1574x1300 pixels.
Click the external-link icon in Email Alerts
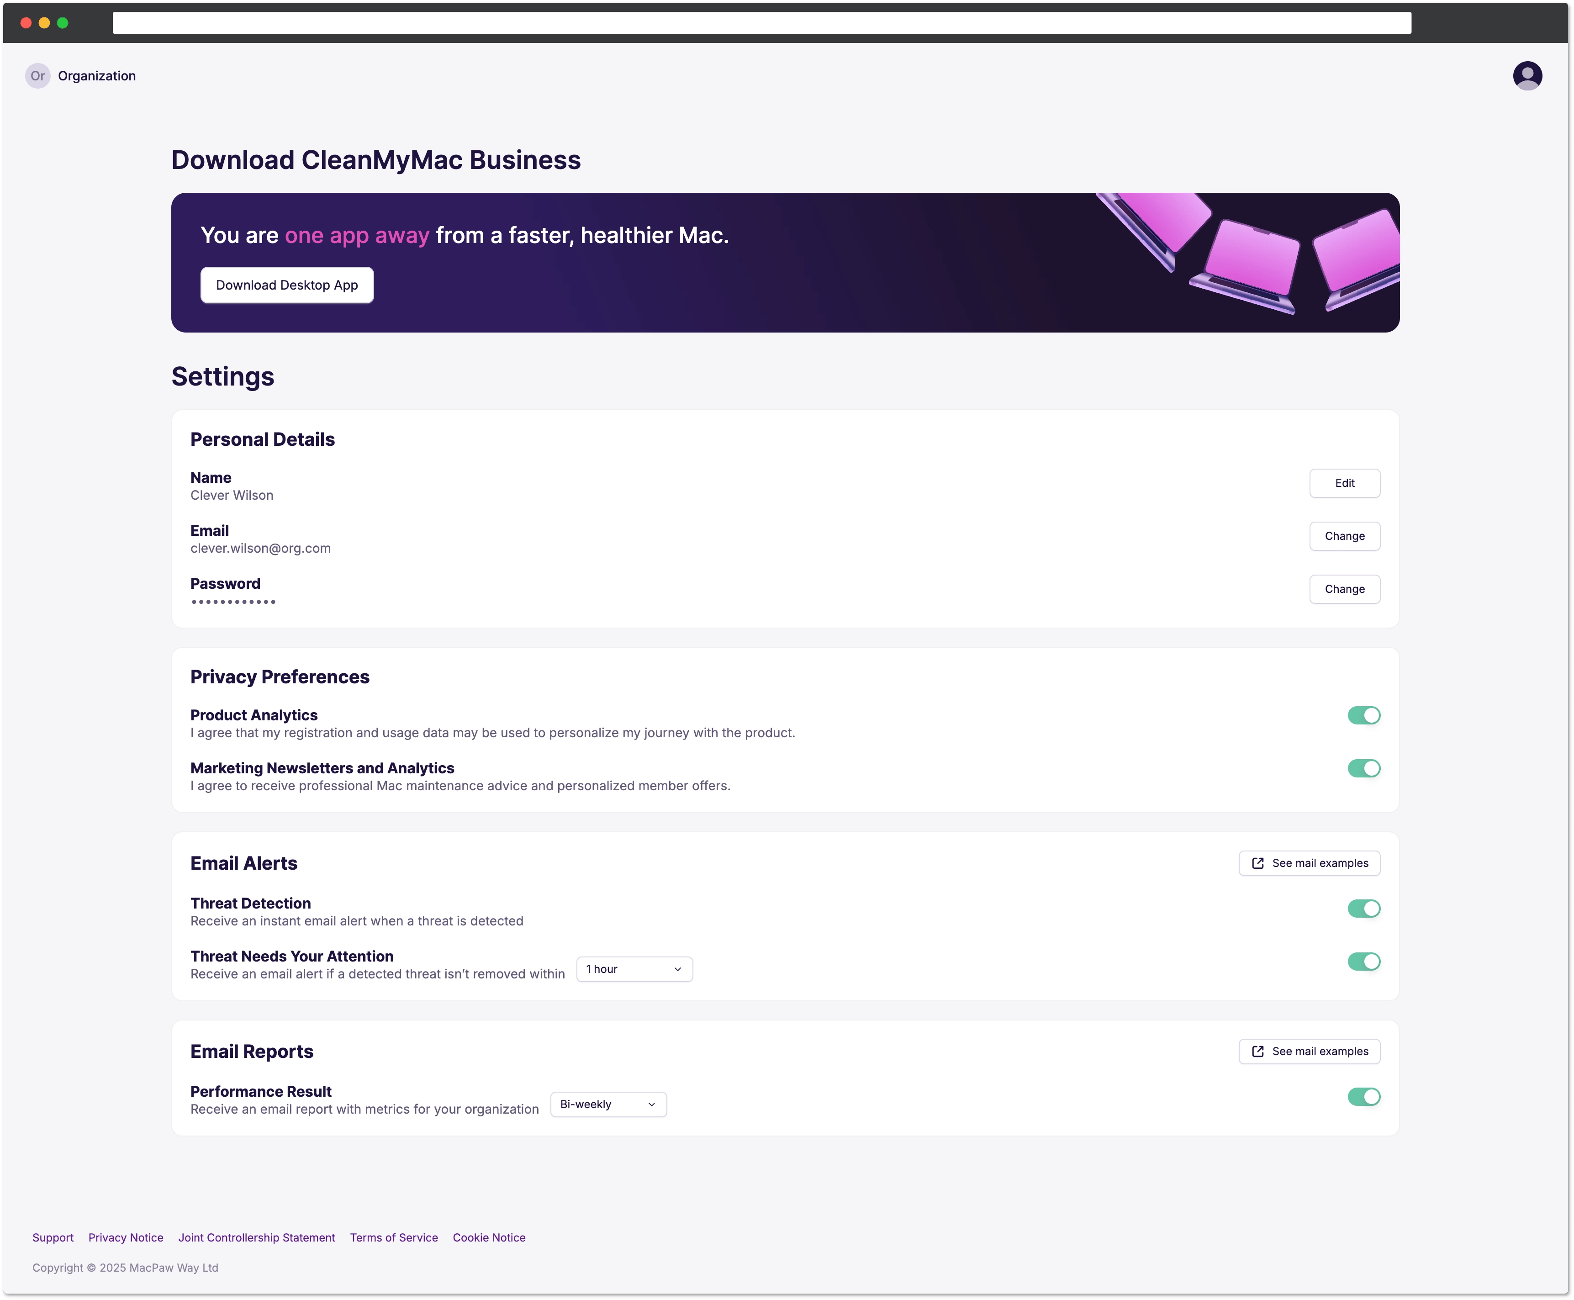1257,863
